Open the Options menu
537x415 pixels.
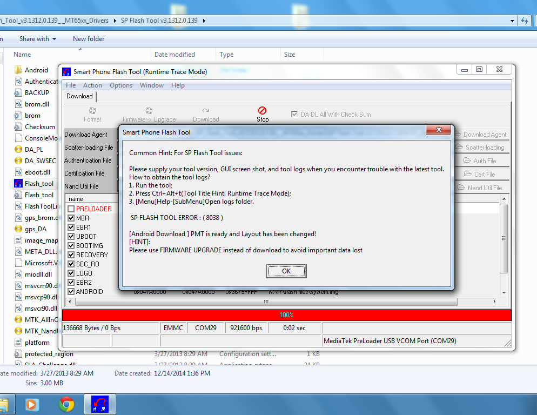coord(121,85)
